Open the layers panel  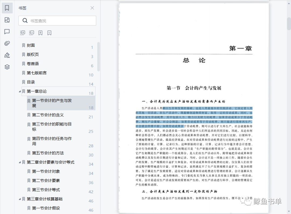pos(7,67)
